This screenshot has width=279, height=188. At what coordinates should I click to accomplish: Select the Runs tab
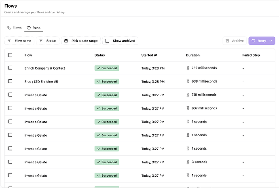pyautogui.click(x=33, y=28)
